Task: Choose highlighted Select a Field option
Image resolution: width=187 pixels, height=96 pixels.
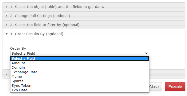Action: (x=80, y=59)
